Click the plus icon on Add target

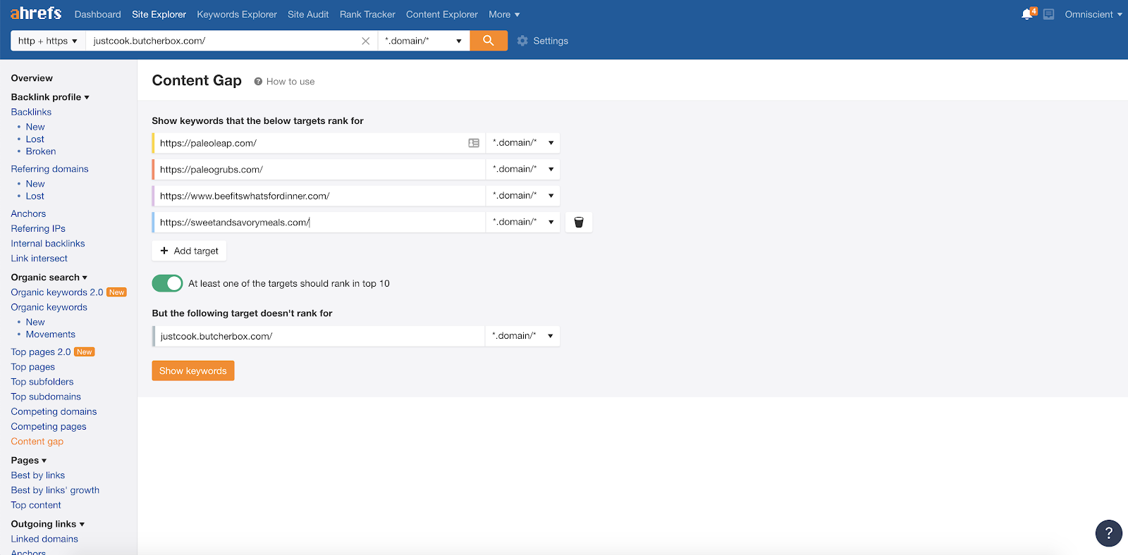tap(164, 251)
